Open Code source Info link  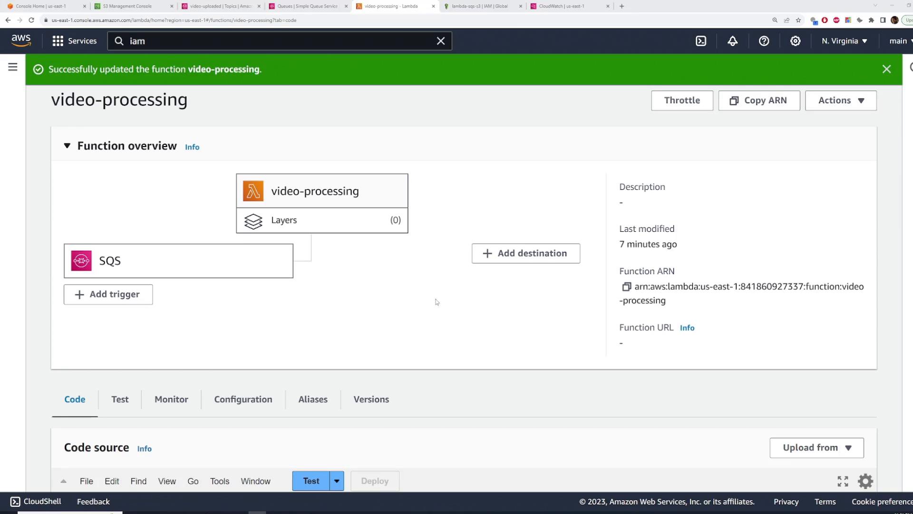[144, 449]
